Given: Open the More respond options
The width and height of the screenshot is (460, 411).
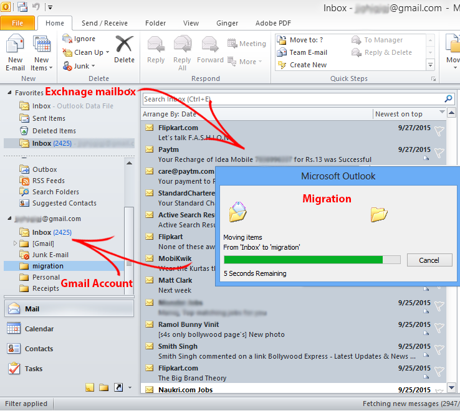Looking at the screenshot, I should click(245, 62).
